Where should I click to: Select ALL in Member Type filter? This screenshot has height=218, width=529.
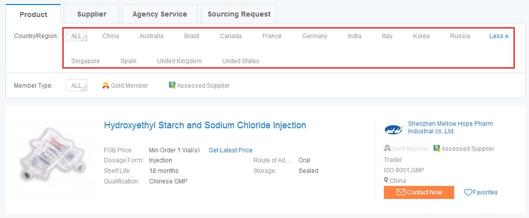pyautogui.click(x=76, y=85)
